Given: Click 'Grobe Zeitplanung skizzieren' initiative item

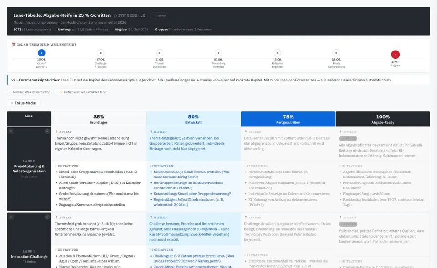Looking at the screenshot, I should (99, 197).
